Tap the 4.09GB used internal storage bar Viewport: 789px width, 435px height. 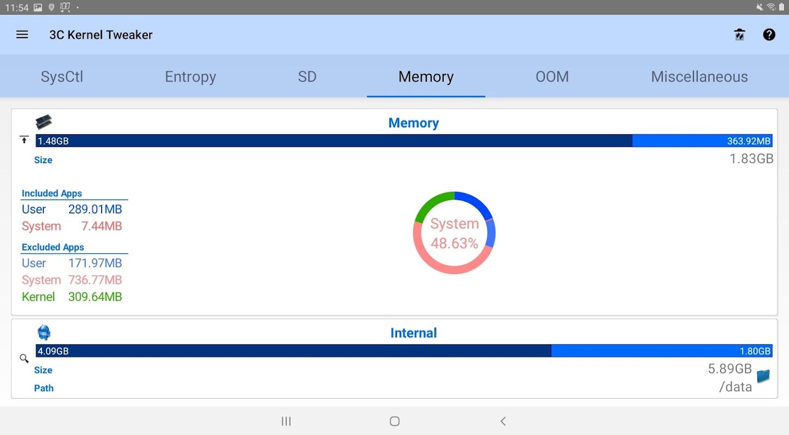tap(294, 351)
